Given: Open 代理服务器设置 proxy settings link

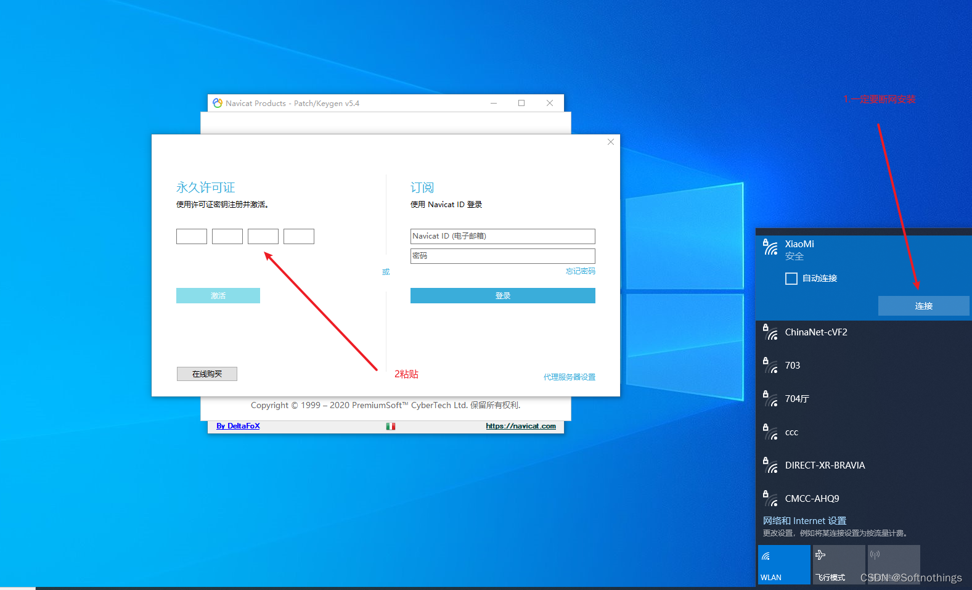Looking at the screenshot, I should point(570,377).
